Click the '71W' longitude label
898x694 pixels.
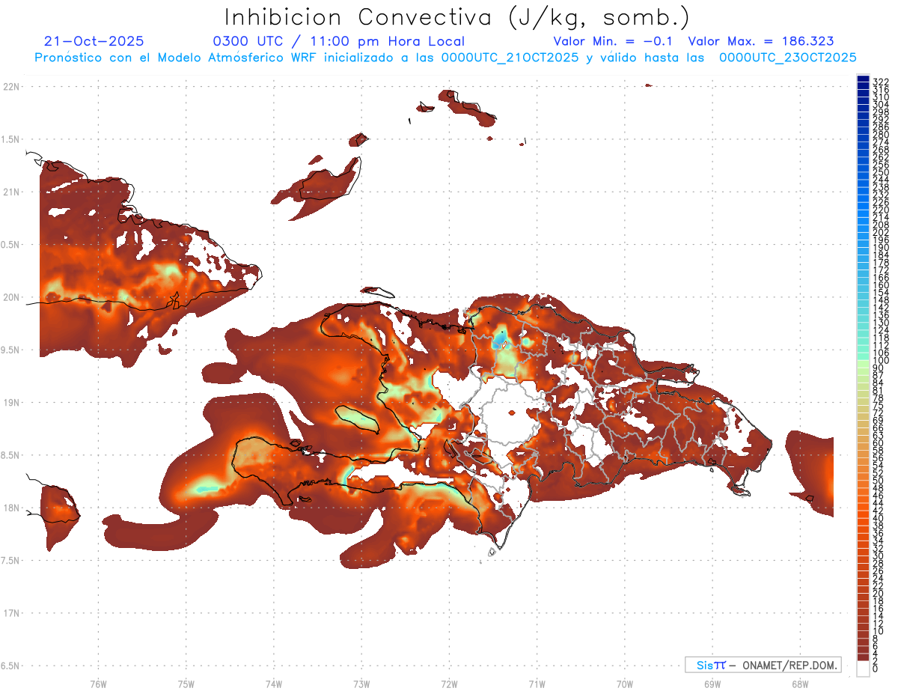537,684
